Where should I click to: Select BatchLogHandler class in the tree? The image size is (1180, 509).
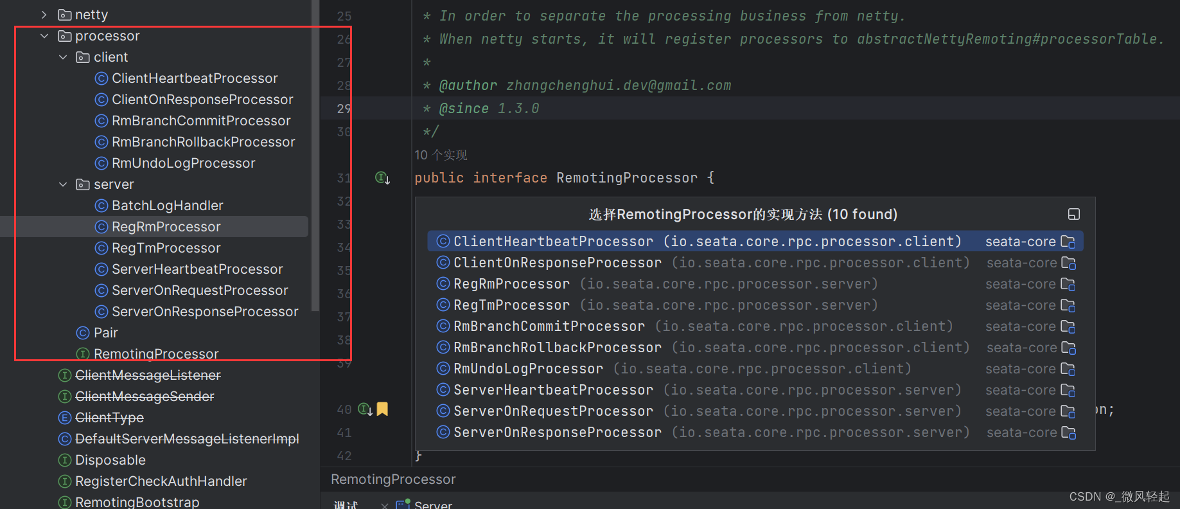(168, 206)
